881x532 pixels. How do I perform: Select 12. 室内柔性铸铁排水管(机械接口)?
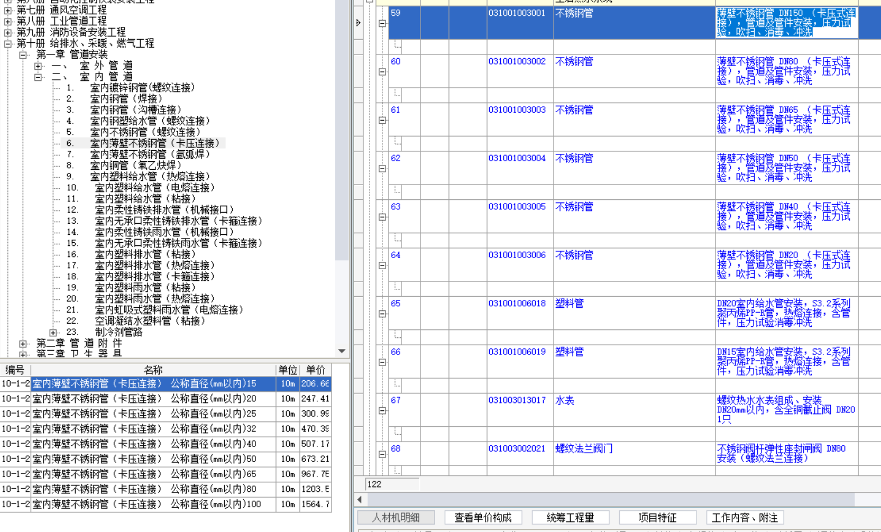(151, 210)
